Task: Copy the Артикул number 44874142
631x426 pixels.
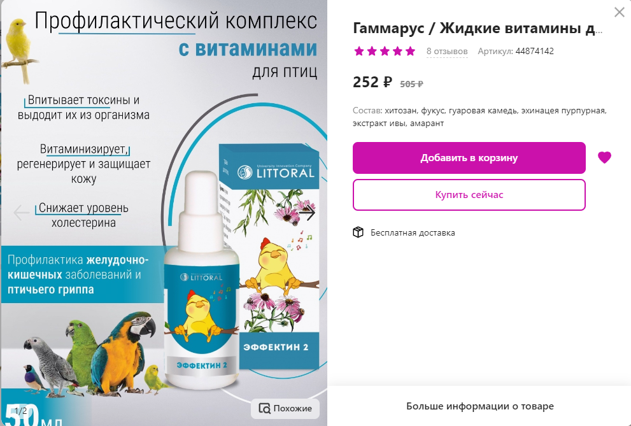Action: pyautogui.click(x=534, y=51)
